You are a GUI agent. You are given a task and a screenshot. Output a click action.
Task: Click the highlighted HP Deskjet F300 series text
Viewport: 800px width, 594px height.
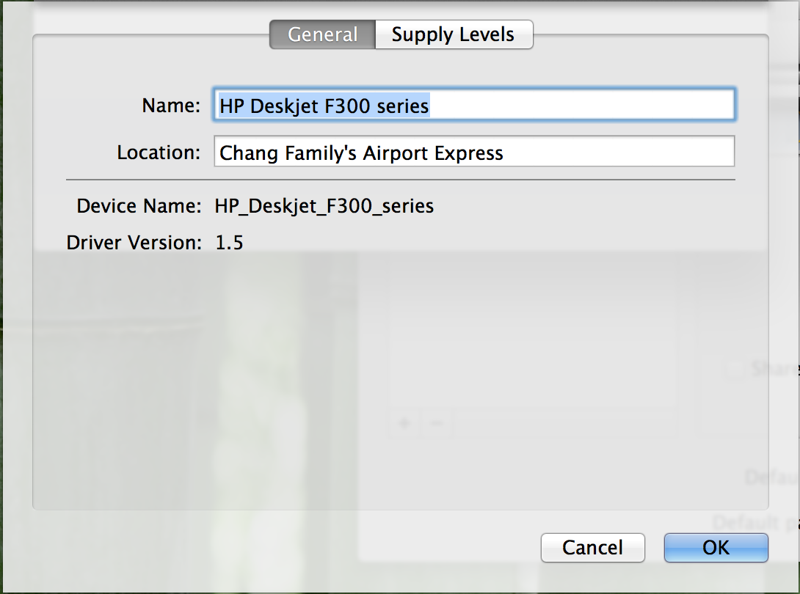[324, 106]
